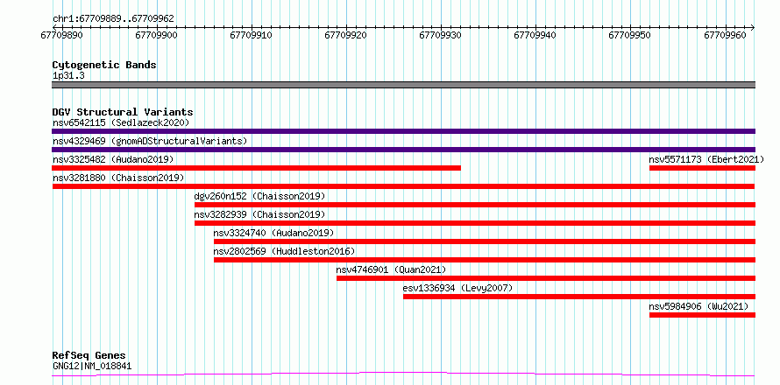780x385 pixels.
Task: Click the 1p31.3 band label
Action: (x=68, y=76)
